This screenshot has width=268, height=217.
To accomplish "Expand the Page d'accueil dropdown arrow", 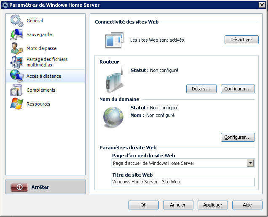I will [251, 163].
